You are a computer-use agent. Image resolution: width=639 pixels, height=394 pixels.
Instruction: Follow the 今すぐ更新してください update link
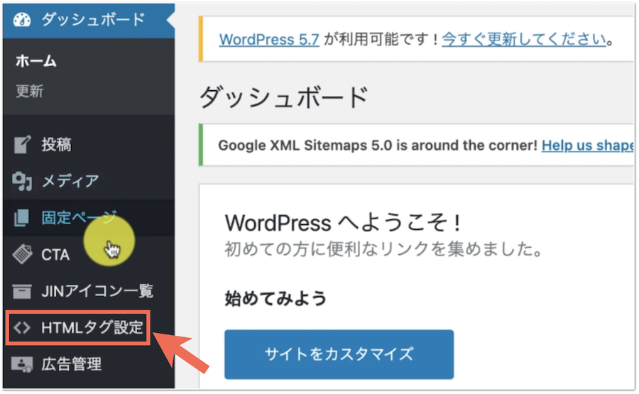(523, 39)
